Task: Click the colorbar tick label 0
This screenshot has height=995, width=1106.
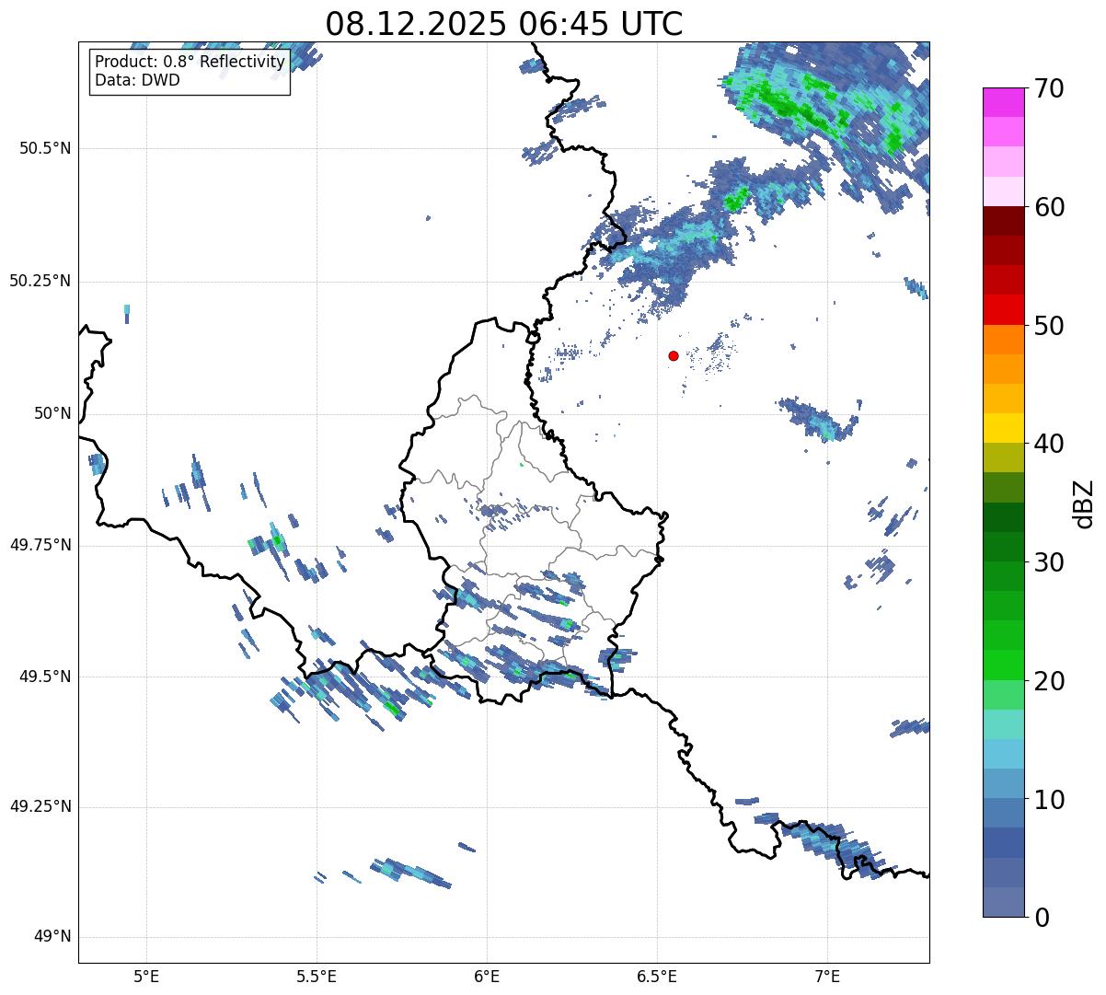Action: pyautogui.click(x=1042, y=918)
